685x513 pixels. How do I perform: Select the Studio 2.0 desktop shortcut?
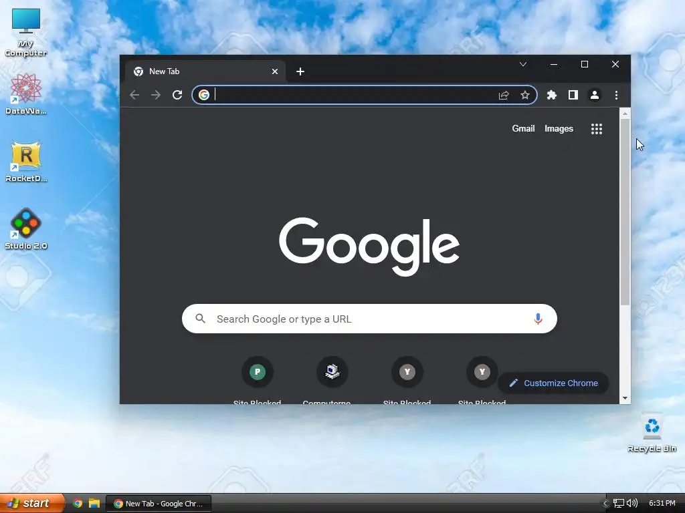tap(26, 229)
